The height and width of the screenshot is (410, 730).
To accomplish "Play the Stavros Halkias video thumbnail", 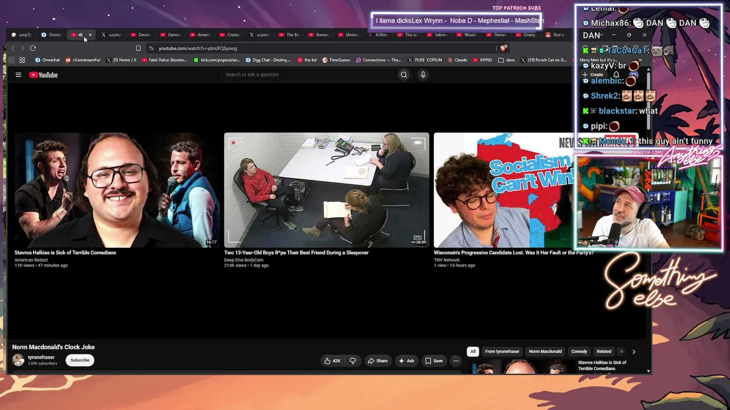I will click(x=117, y=190).
